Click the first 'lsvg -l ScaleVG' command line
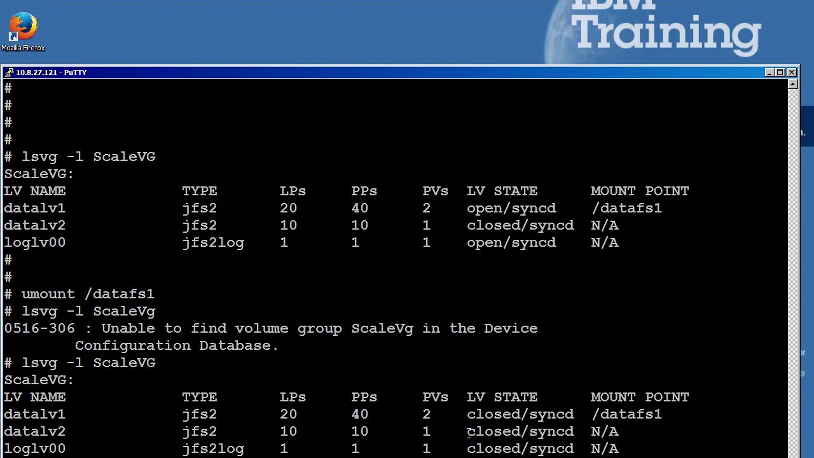The width and height of the screenshot is (814, 458). [x=79, y=156]
